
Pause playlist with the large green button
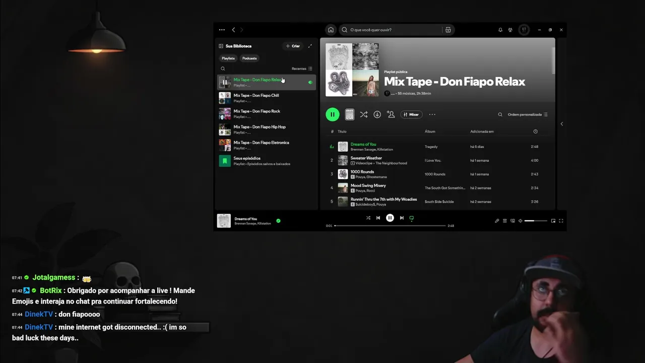(x=333, y=114)
